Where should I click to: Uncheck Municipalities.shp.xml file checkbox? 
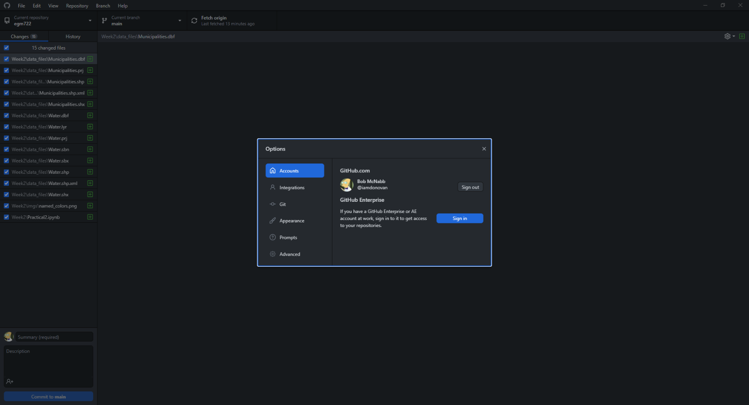pyautogui.click(x=7, y=93)
